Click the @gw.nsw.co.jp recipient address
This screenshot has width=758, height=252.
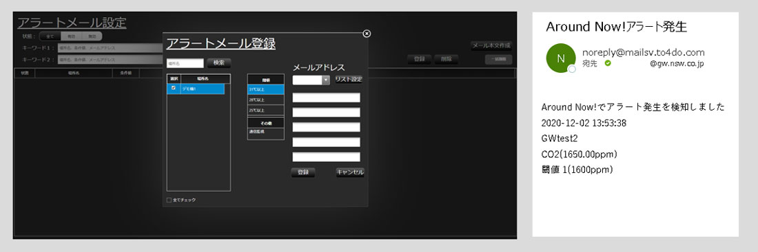coord(677,64)
